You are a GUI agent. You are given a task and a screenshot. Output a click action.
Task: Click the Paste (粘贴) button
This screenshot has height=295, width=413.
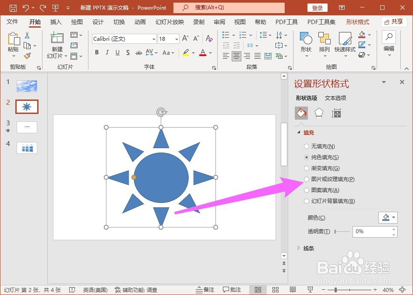pos(13,45)
